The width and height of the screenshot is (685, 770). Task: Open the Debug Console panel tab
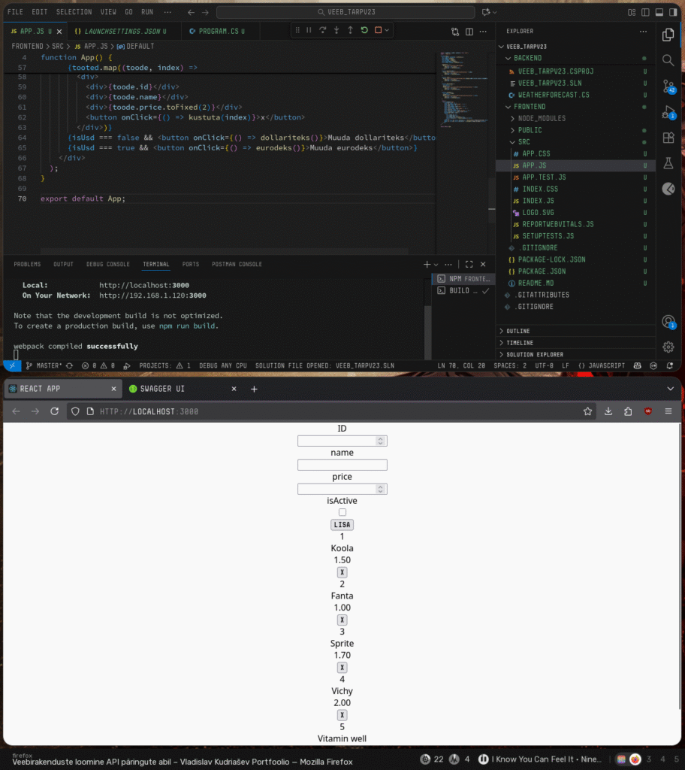pyautogui.click(x=107, y=265)
